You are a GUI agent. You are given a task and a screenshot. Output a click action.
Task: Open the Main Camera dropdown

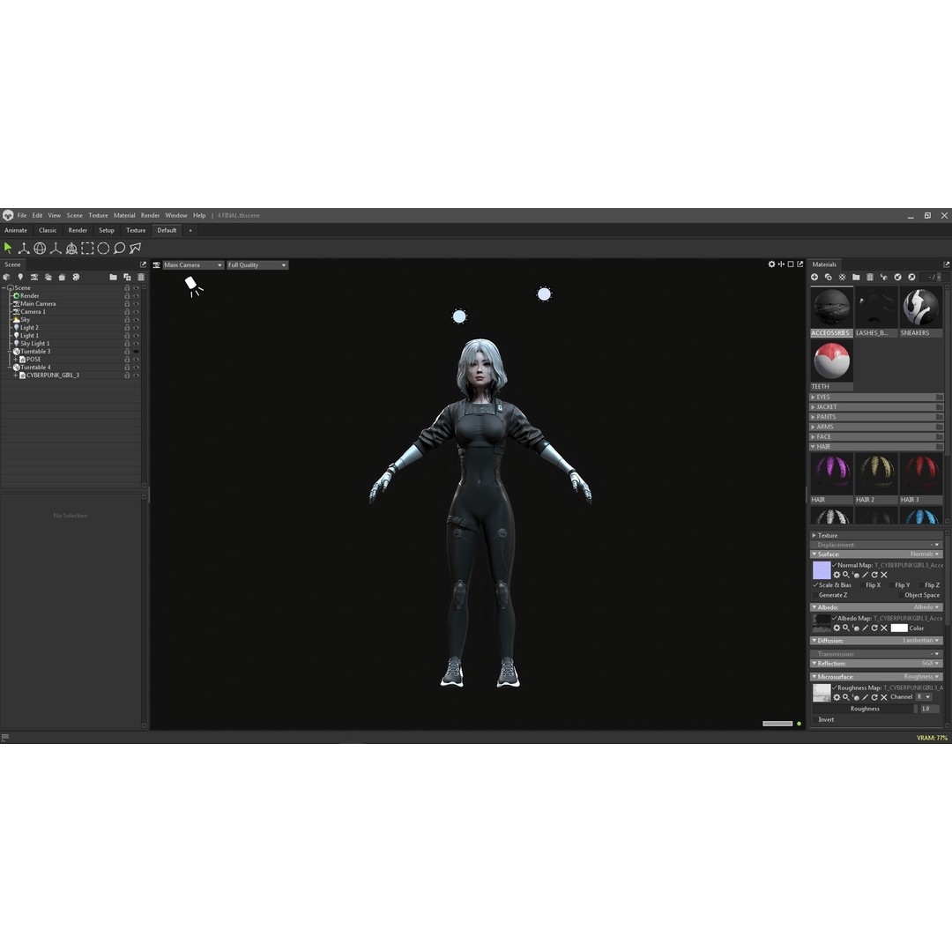(192, 264)
